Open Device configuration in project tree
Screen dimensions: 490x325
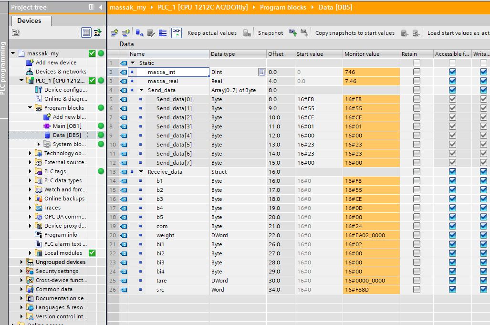click(x=65, y=90)
